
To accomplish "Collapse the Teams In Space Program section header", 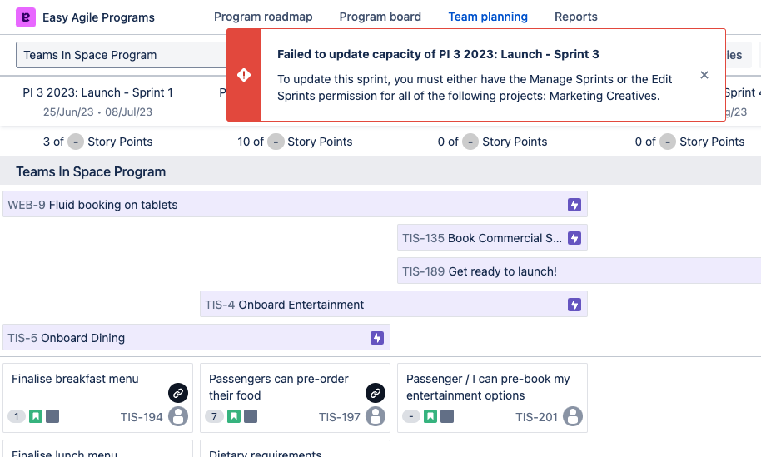I will click(x=91, y=171).
